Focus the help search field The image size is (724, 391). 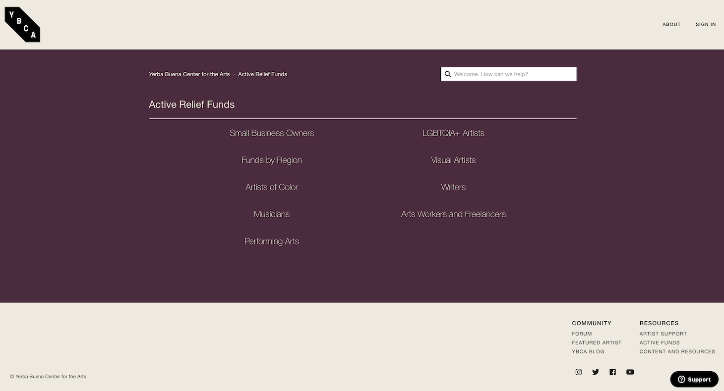(509, 74)
